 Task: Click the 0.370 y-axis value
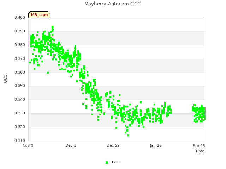[x=20, y=59]
